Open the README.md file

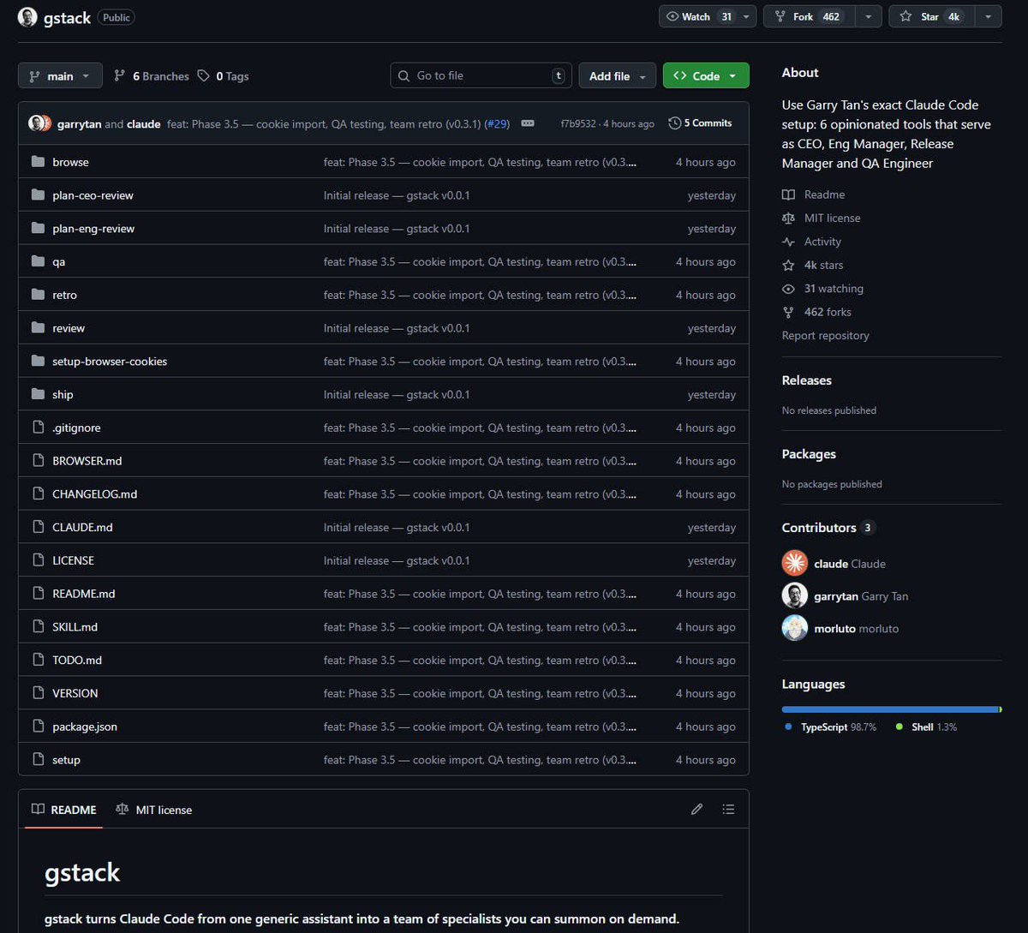pos(83,594)
